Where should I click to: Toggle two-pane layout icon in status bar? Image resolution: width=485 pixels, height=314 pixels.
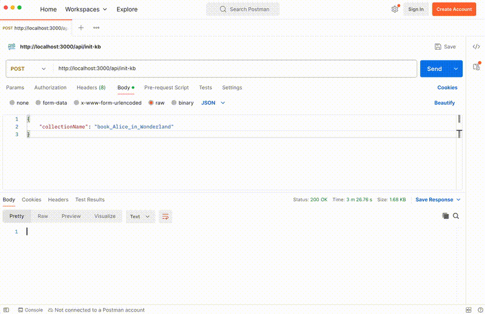pos(469,310)
